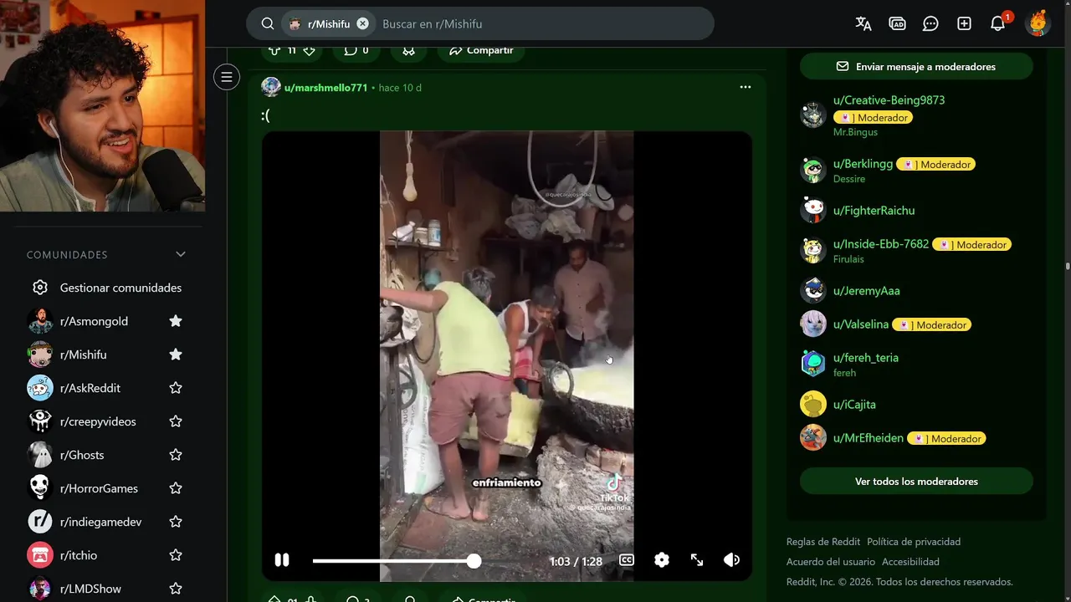The image size is (1071, 602).
Task: Open the translation icon in header
Action: [863, 23]
